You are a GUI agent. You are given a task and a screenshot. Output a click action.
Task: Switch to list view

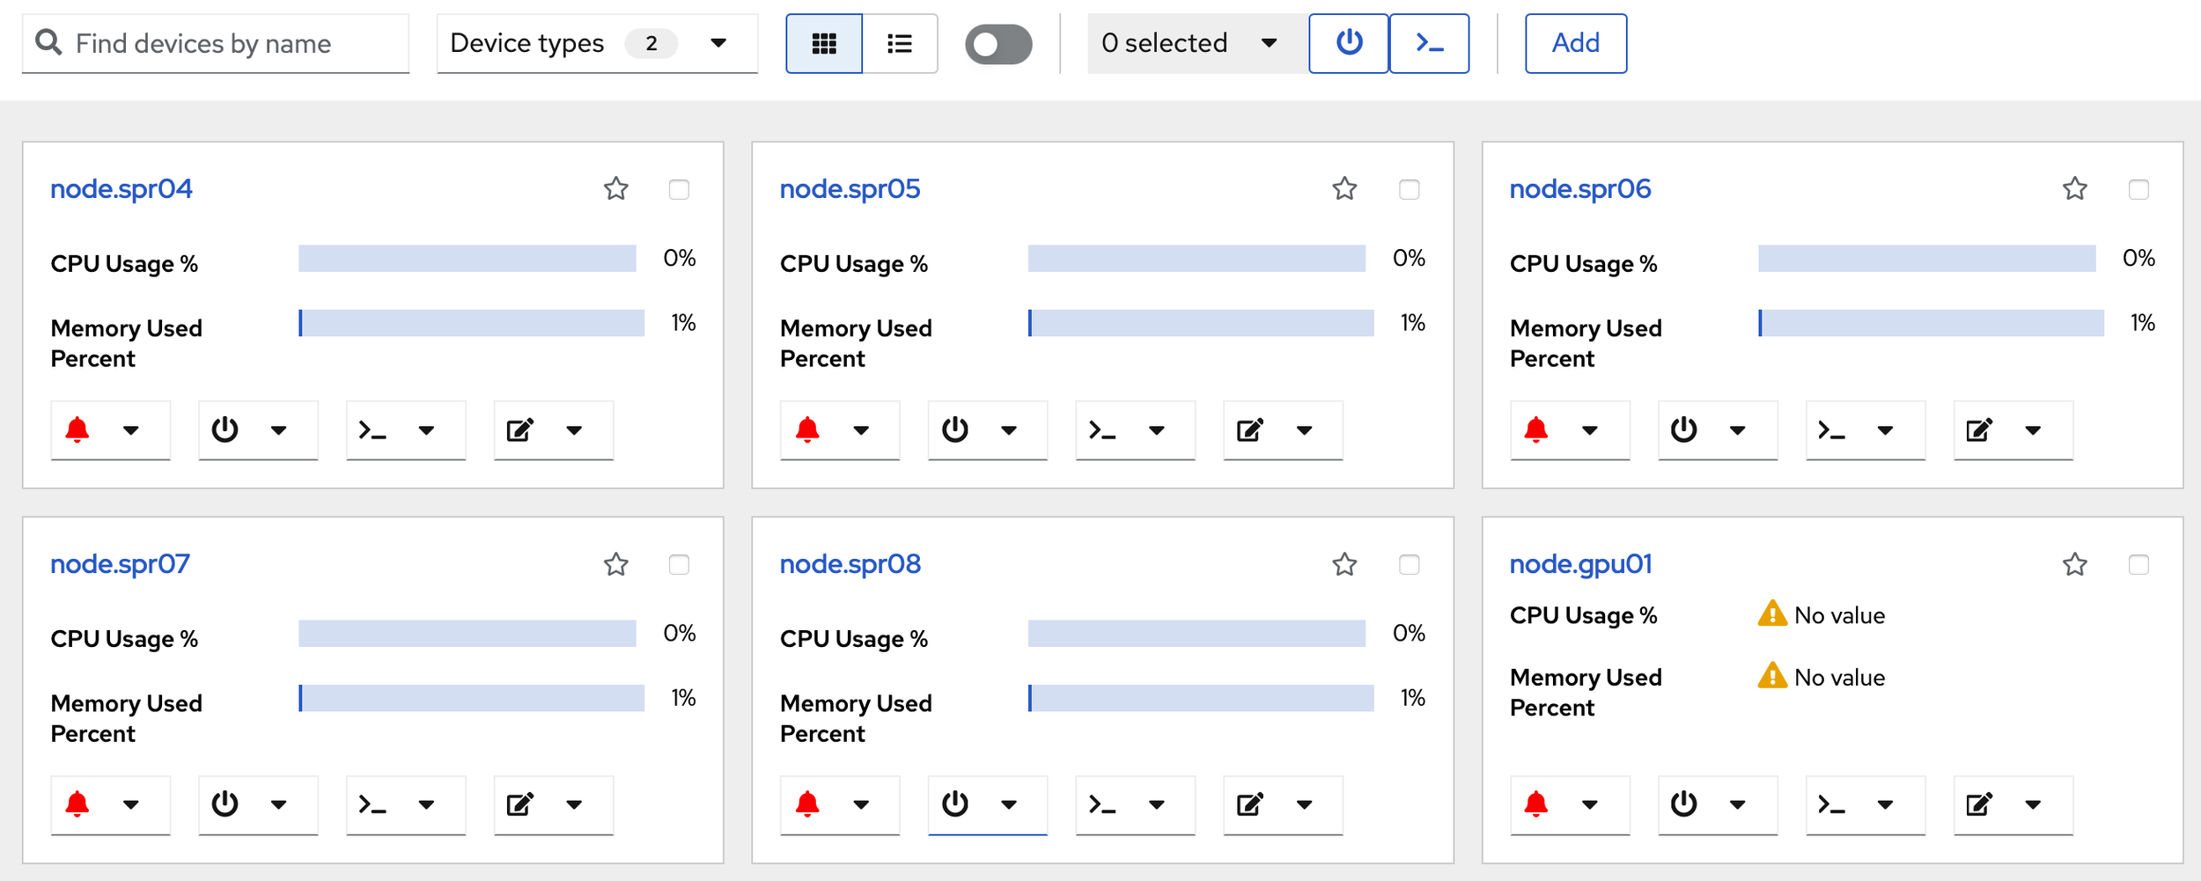900,43
